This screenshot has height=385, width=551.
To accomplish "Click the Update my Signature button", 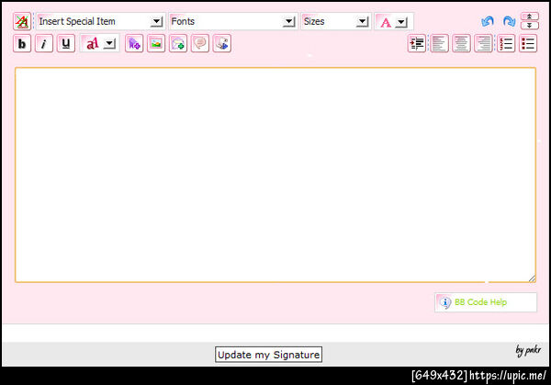I will coord(268,355).
